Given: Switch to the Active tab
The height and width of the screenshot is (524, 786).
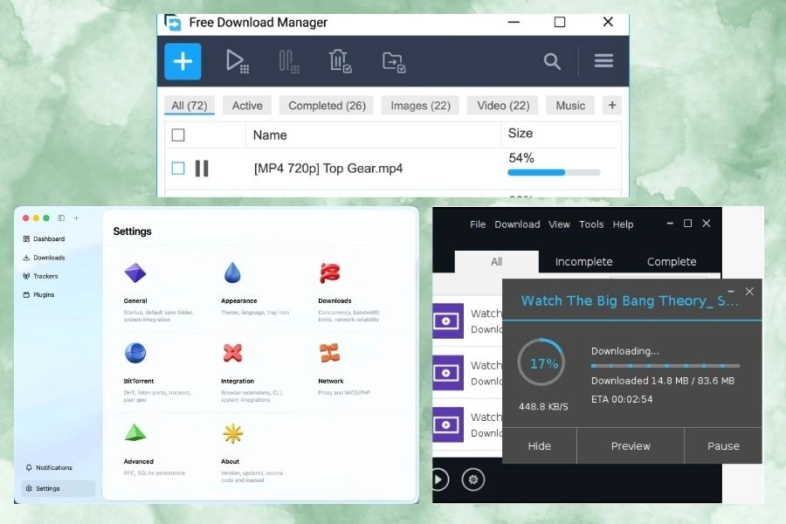Looking at the screenshot, I should coord(247,106).
